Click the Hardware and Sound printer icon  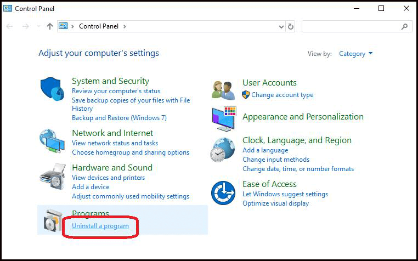click(x=53, y=177)
